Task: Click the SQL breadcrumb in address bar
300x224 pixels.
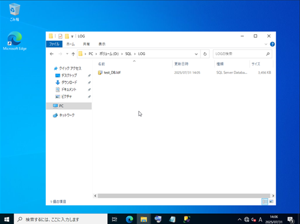Action: (128, 54)
